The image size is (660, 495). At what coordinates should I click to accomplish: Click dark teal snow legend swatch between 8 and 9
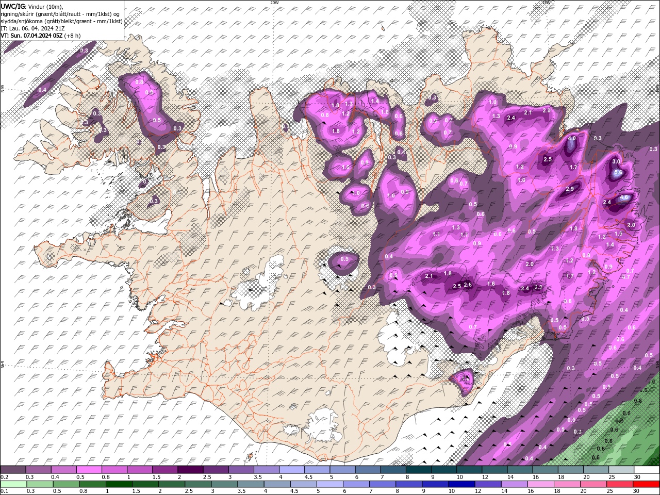(x=418, y=470)
